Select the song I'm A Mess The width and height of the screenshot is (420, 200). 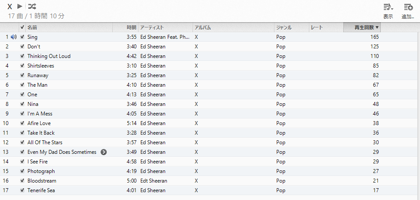pos(40,114)
